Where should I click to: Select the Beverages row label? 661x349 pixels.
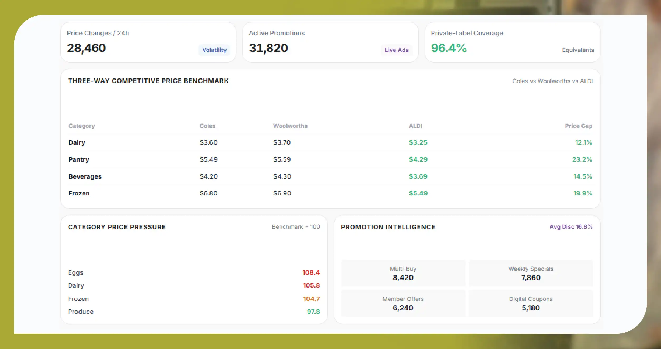[85, 176]
